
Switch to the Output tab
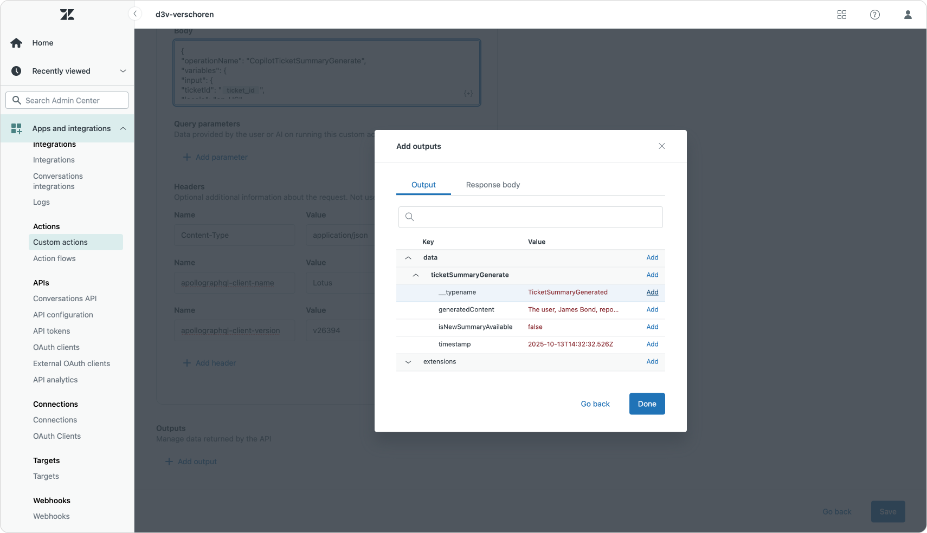click(423, 185)
